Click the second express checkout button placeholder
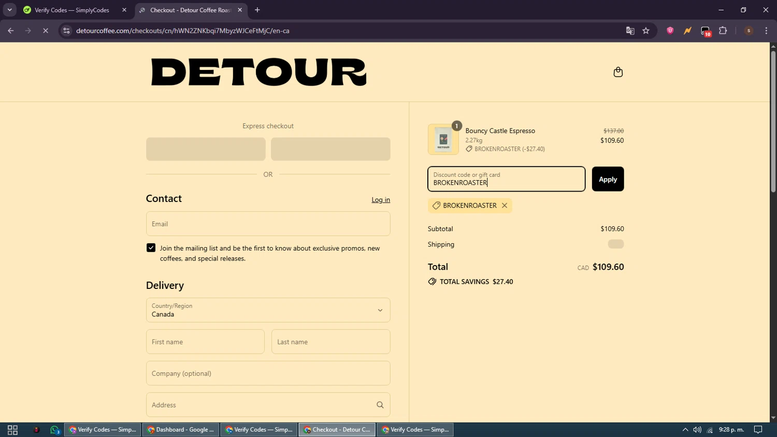The width and height of the screenshot is (777, 437). coord(330,149)
